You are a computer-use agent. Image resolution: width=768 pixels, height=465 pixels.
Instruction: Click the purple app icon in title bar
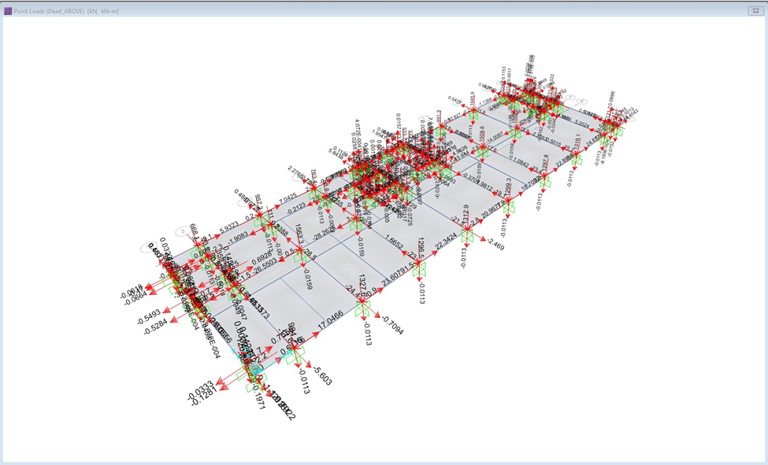[x=8, y=11]
